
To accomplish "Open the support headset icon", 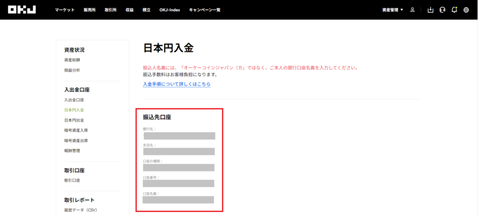I will click(x=442, y=10).
